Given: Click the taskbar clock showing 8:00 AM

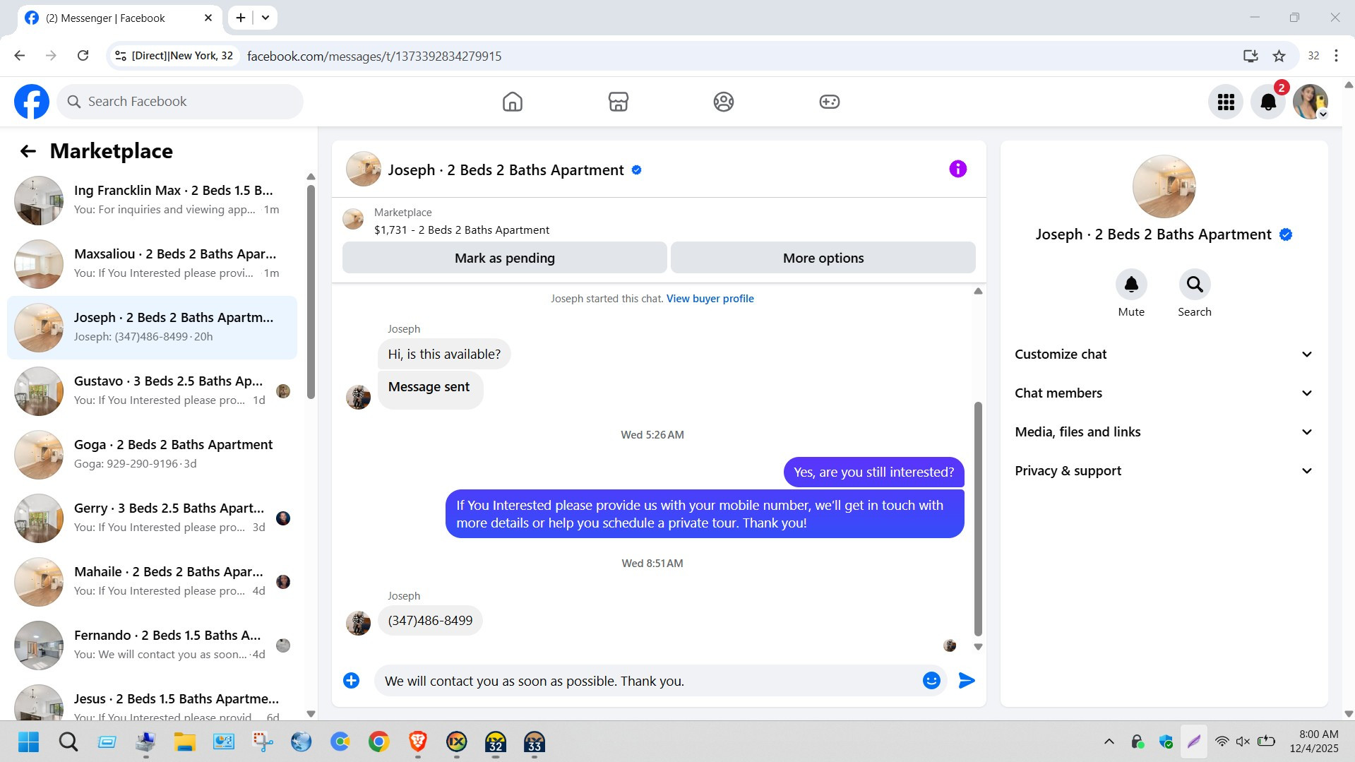Looking at the screenshot, I should coord(1314,742).
